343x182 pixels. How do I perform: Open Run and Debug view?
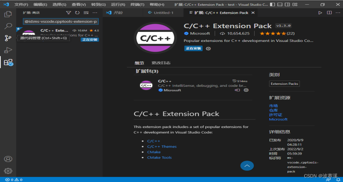point(8,50)
